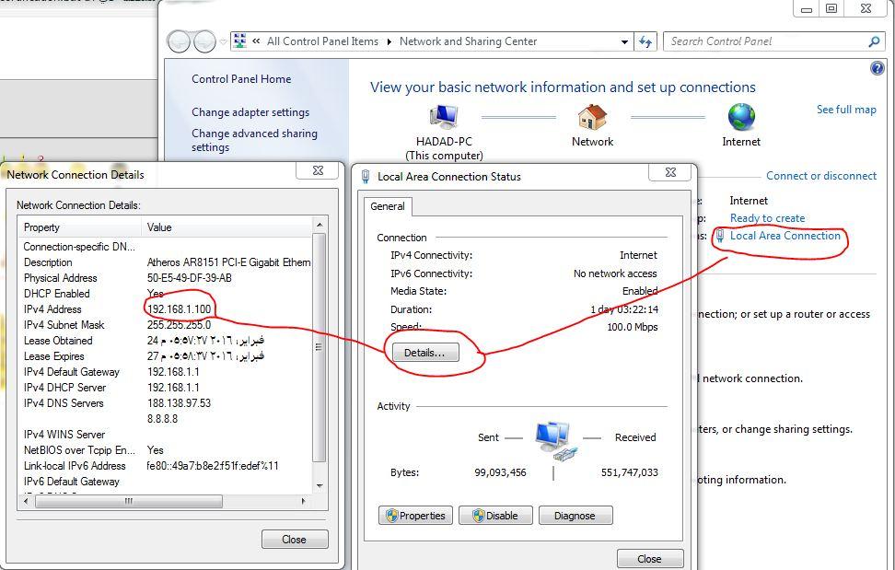895x570 pixels.
Task: Click the Speed value 100.0 Mbps
Action: pos(633,327)
